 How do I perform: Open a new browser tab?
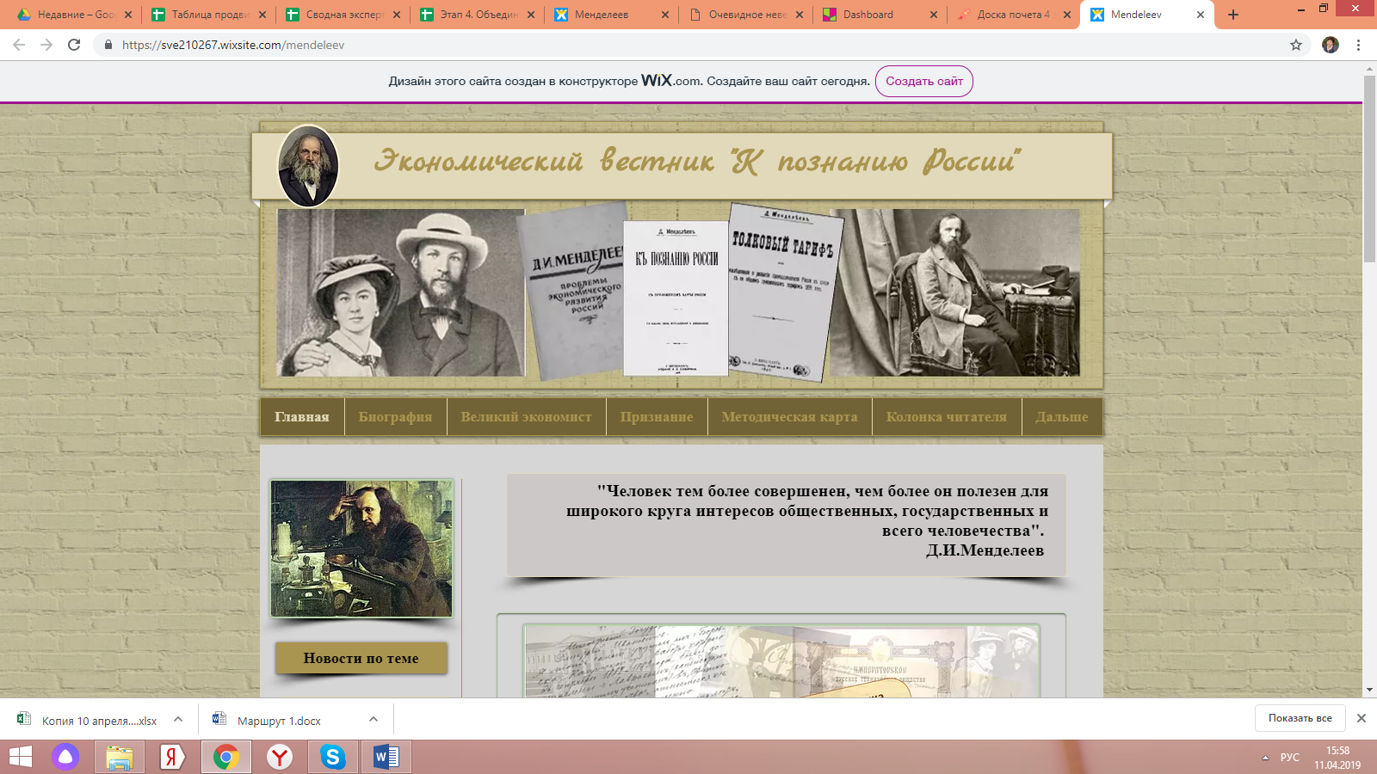point(1233,15)
